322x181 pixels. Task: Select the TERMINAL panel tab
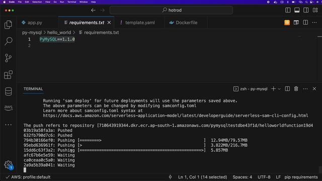33,89
